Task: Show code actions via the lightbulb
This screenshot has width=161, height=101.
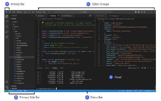Action: point(43,23)
